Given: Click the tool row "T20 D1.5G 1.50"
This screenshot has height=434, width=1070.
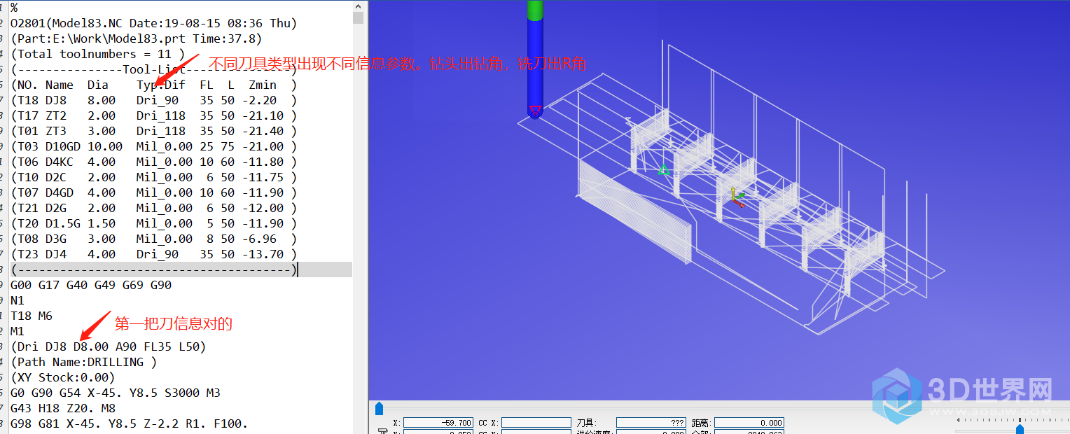Looking at the screenshot, I should pos(154,223).
